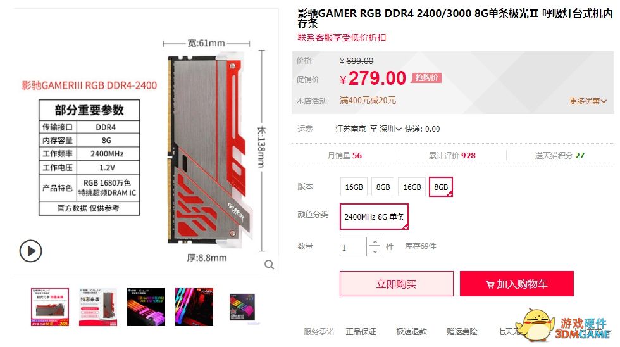Play the product video
The height and width of the screenshot is (347, 620).
(30, 251)
